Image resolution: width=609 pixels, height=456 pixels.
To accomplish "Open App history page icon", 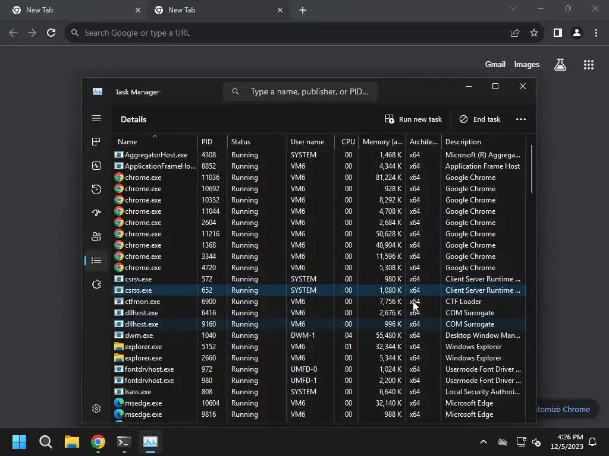I will [96, 189].
